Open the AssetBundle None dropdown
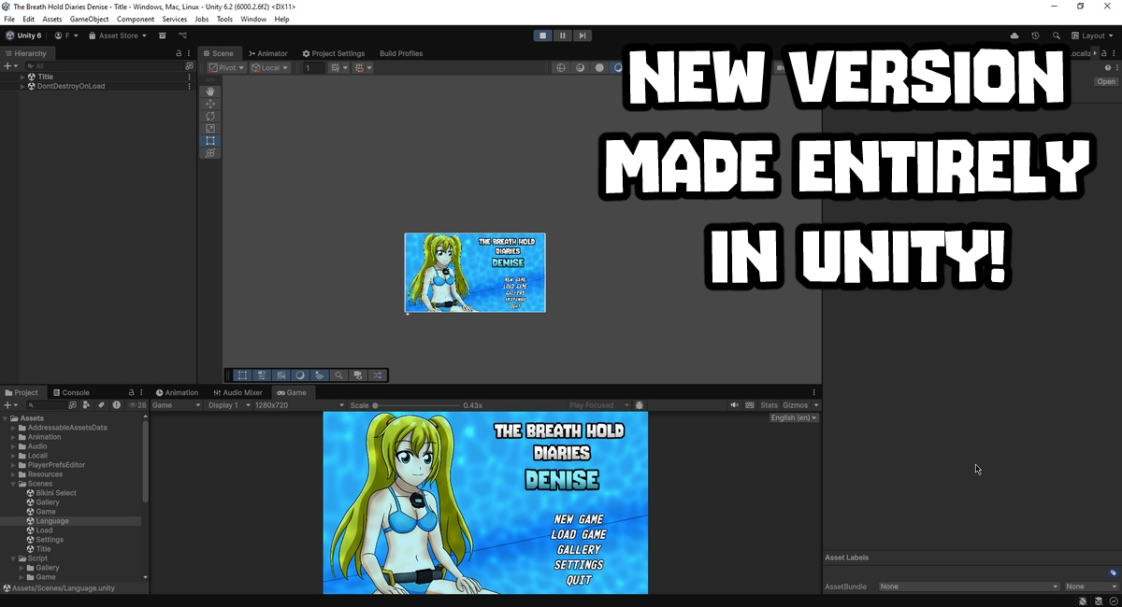Viewport: 1122px width, 607px height. click(970, 586)
